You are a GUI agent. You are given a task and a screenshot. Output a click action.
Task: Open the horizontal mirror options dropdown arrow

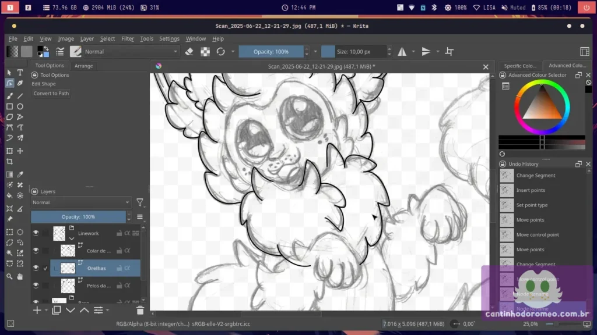(413, 52)
